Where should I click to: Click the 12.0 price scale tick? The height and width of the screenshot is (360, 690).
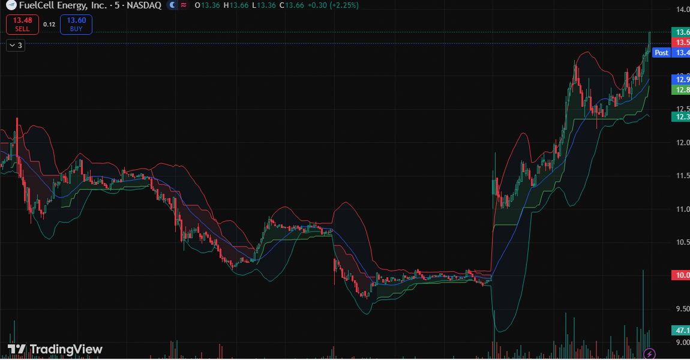coord(683,143)
